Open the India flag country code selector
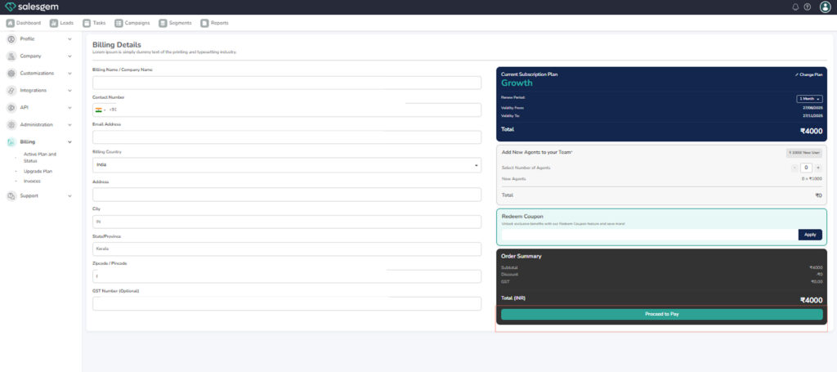 point(100,110)
